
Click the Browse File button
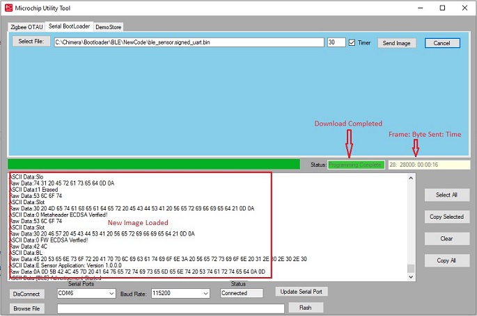click(x=28, y=308)
